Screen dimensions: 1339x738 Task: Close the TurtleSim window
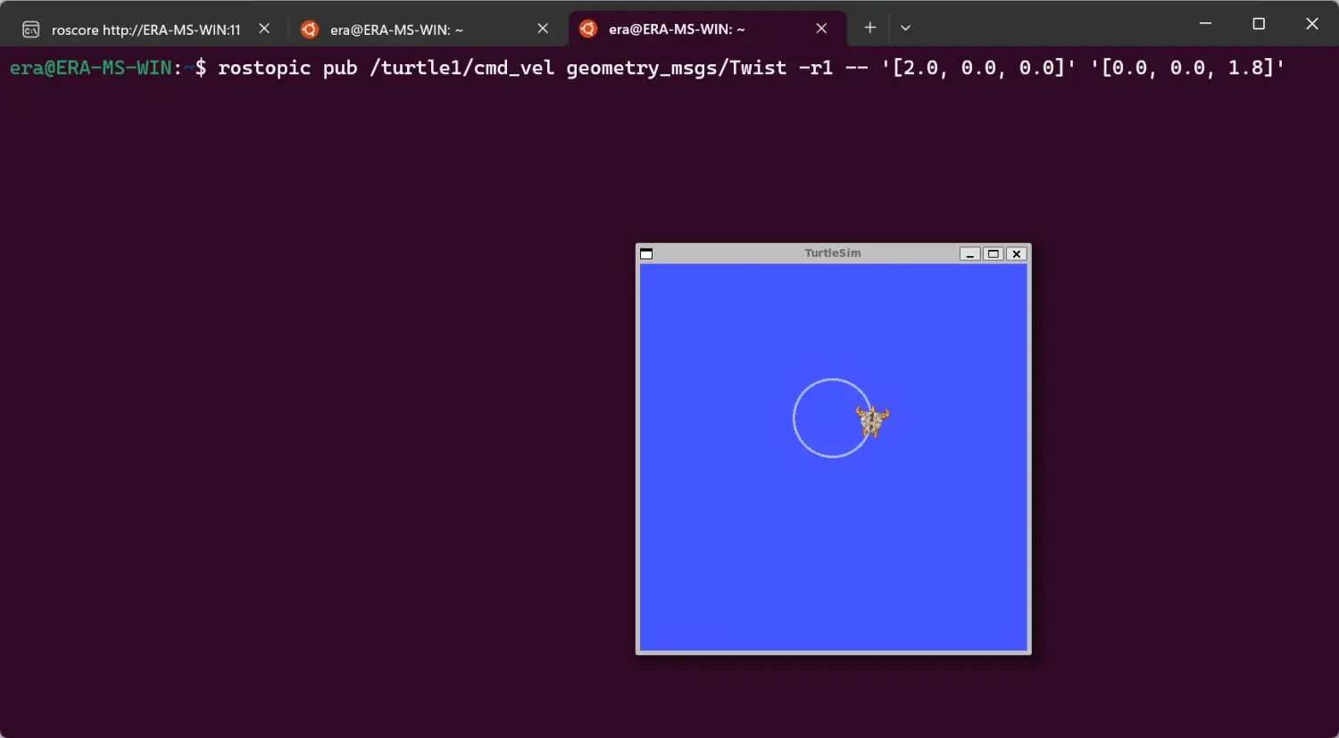(1016, 254)
